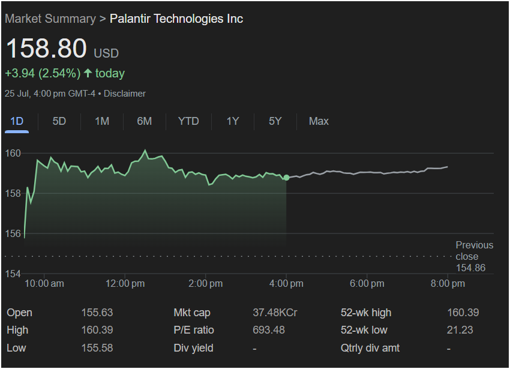Viewport: 510px width, 369px height.
Task: Click the P/E ratio value 693.48
Action: click(x=269, y=330)
